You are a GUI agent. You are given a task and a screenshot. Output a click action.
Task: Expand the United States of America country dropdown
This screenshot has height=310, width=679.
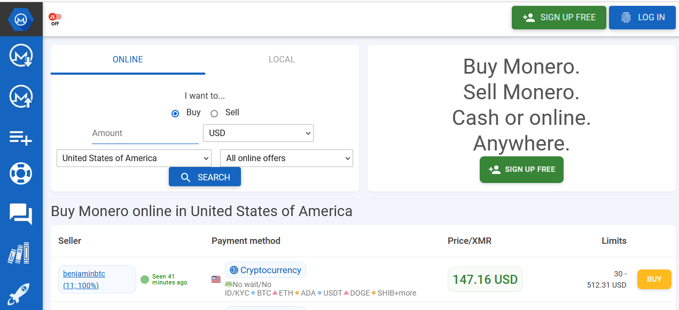(x=134, y=158)
